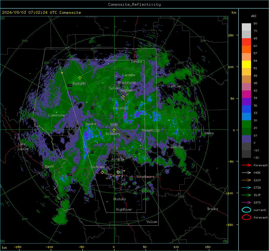Click the yellow diamond marker below Cochrane
Screen dimensions: 269x251
(102, 172)
